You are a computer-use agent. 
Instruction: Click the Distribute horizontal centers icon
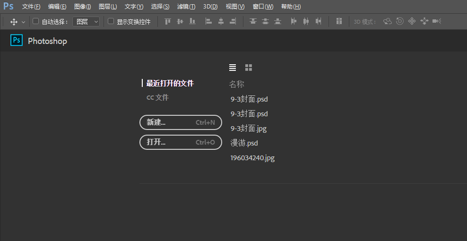pyautogui.click(x=306, y=21)
